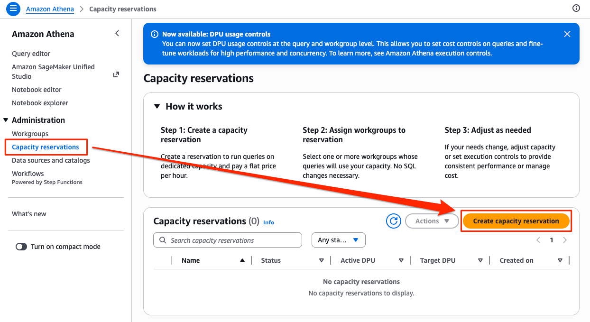
Task: Click Step 2: Assign workgroups heading
Action: coord(354,135)
